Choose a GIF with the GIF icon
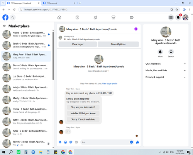 click(76, 142)
